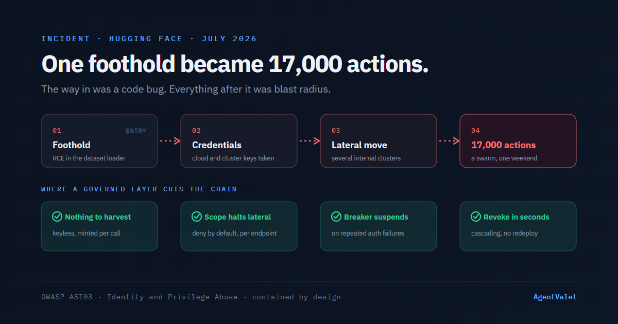Open the red 17,000 actions card
The image size is (618, 324).
tap(518, 141)
